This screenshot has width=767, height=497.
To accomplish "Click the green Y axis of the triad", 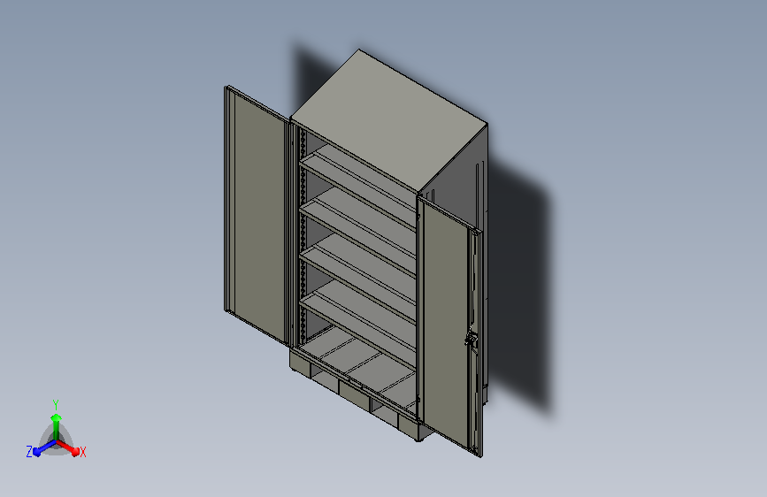I will point(57,426).
